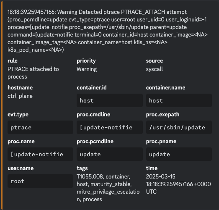
Task: Click the PTRACE attached to process text
Action: pyautogui.click(x=33, y=73)
